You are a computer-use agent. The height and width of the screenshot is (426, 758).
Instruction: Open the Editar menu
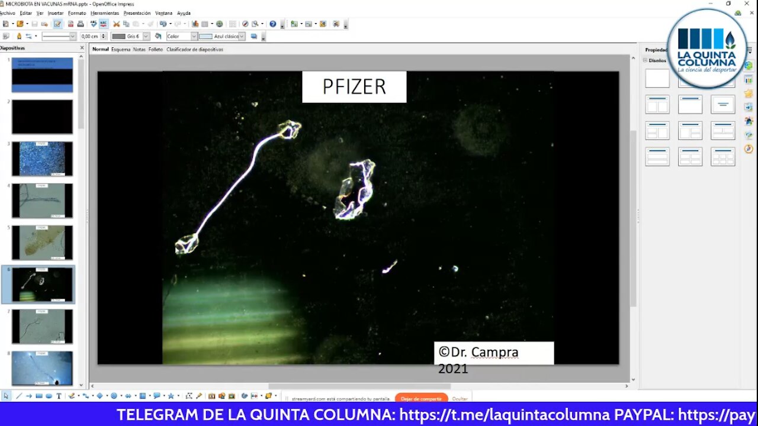[x=26, y=13]
